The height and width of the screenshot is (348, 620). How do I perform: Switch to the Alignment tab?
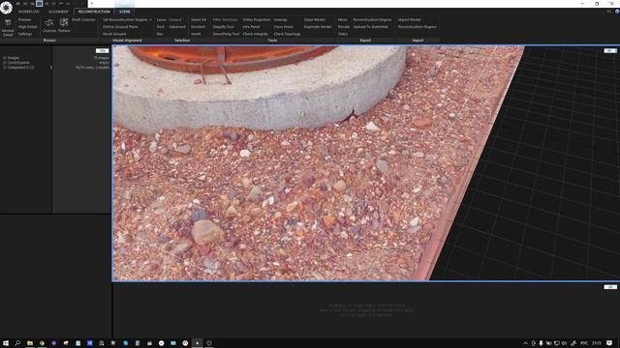[58, 12]
